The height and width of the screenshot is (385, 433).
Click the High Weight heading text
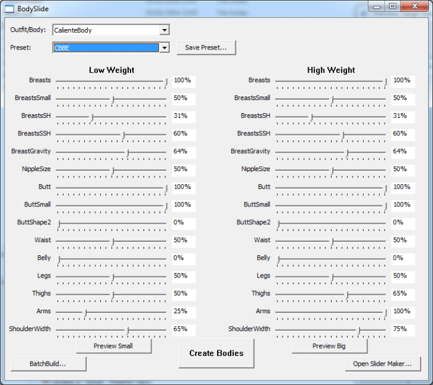pos(331,70)
